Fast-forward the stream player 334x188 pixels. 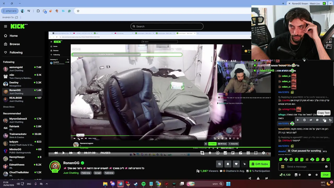(x=71, y=153)
